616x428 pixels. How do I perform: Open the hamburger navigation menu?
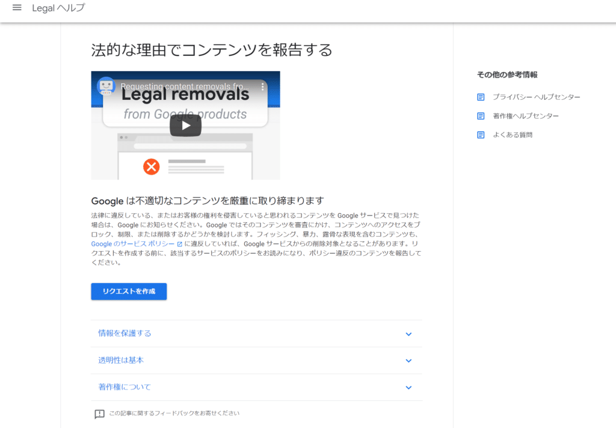(17, 8)
